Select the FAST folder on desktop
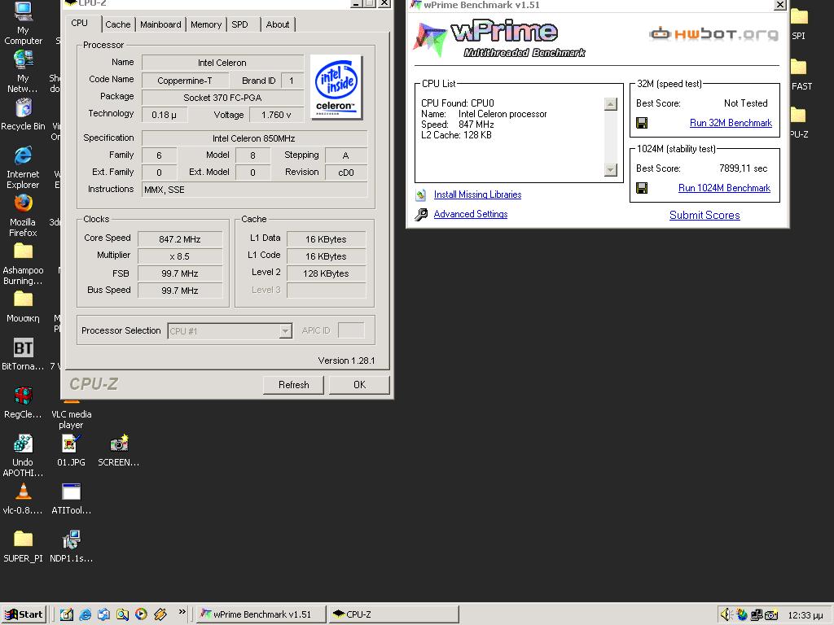The width and height of the screenshot is (834, 625). click(801, 74)
